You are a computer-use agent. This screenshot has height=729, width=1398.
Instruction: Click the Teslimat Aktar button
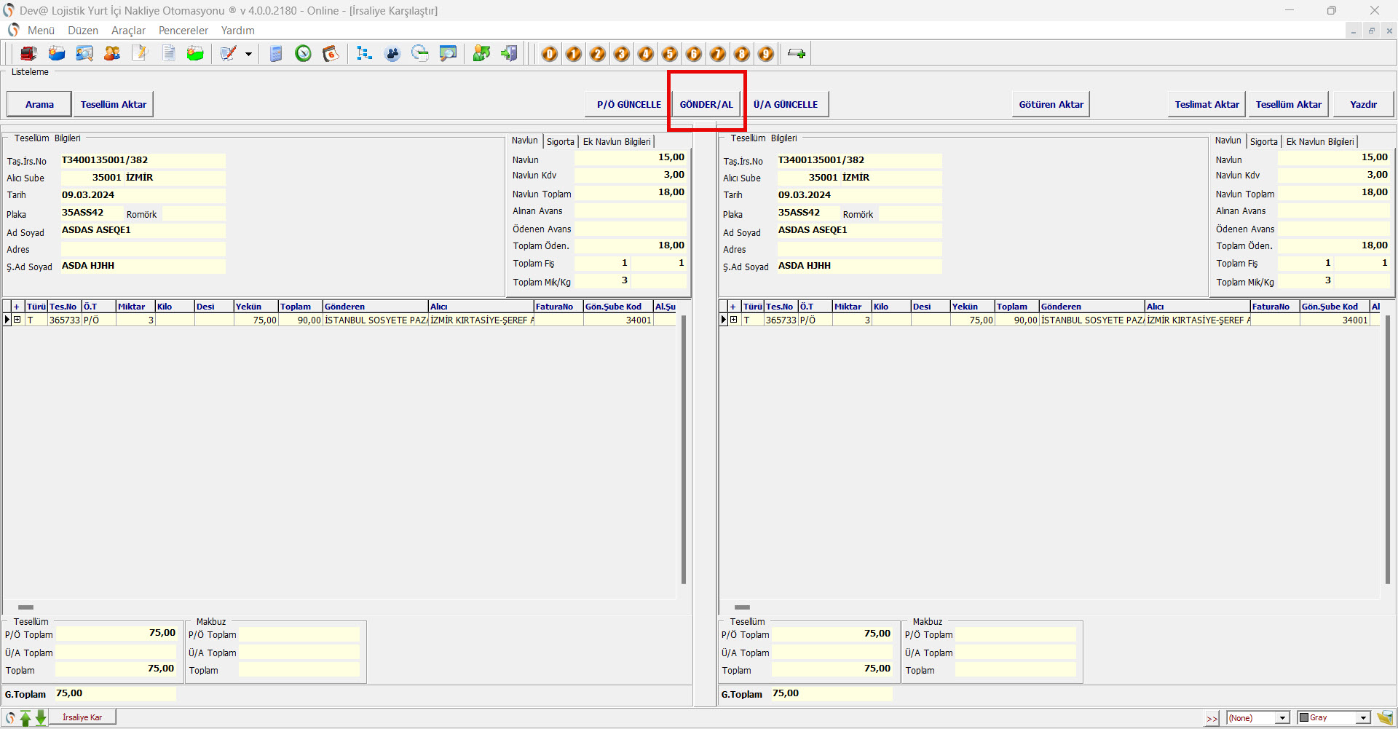pyautogui.click(x=1207, y=104)
